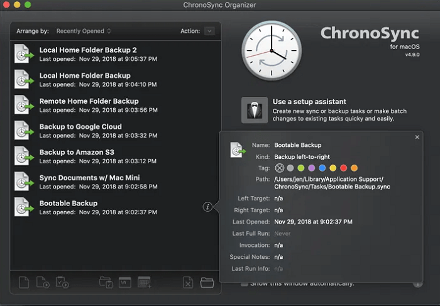Choose the blue tag color

(x=322, y=168)
